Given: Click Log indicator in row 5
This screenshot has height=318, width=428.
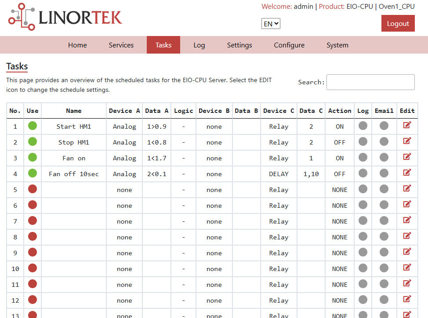Looking at the screenshot, I should click(363, 189).
